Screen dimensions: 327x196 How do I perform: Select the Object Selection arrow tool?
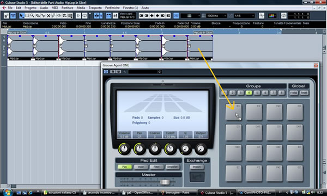coord(22,16)
